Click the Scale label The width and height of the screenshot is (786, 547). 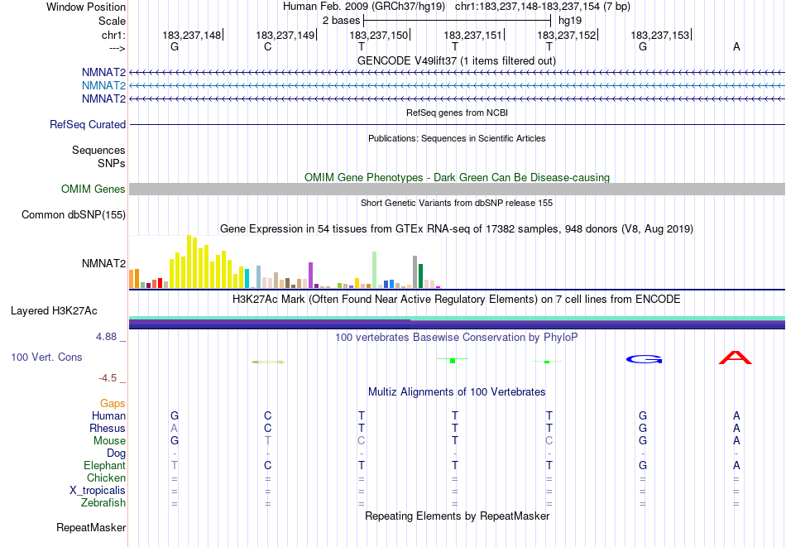(x=113, y=21)
